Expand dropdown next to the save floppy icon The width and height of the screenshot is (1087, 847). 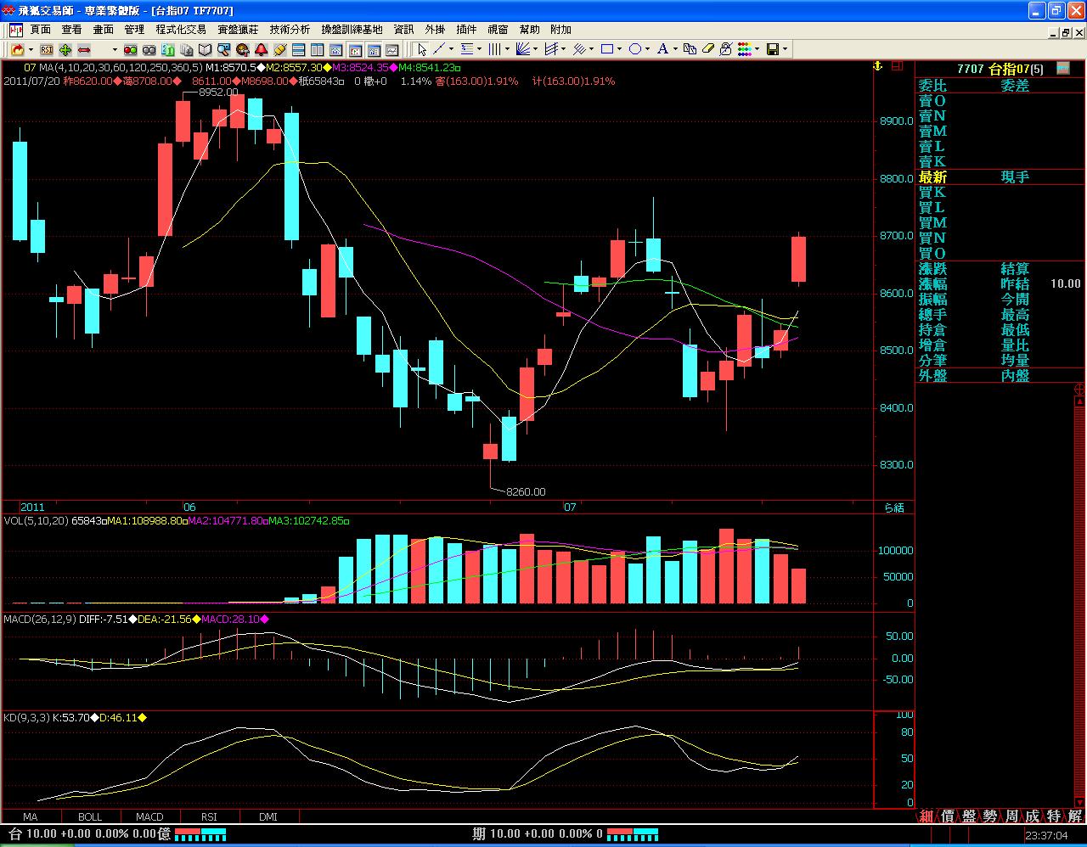(786, 49)
